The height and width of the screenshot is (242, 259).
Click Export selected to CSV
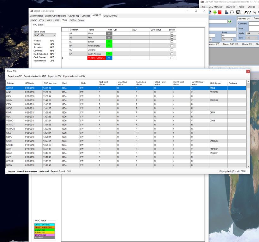[x=74, y=76]
